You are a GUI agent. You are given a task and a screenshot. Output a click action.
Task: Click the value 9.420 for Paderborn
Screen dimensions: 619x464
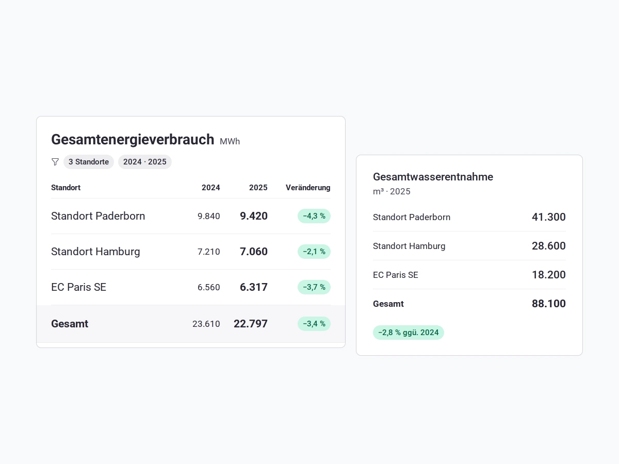(x=254, y=216)
